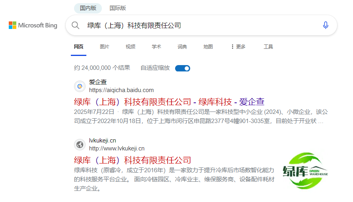This screenshot has height=202, width=353.
Task: Click the 绿库科技（原睿冷 snippet description
Action: (174, 179)
